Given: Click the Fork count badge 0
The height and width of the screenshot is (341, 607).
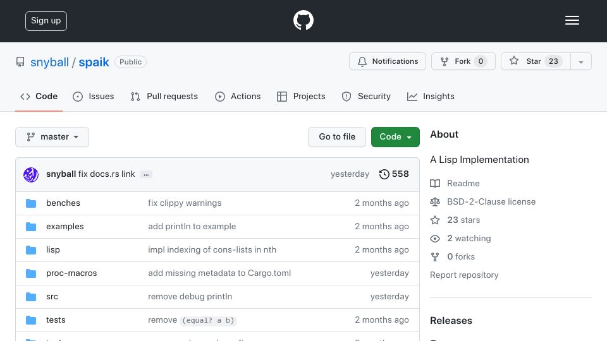Looking at the screenshot, I should pyautogui.click(x=481, y=61).
